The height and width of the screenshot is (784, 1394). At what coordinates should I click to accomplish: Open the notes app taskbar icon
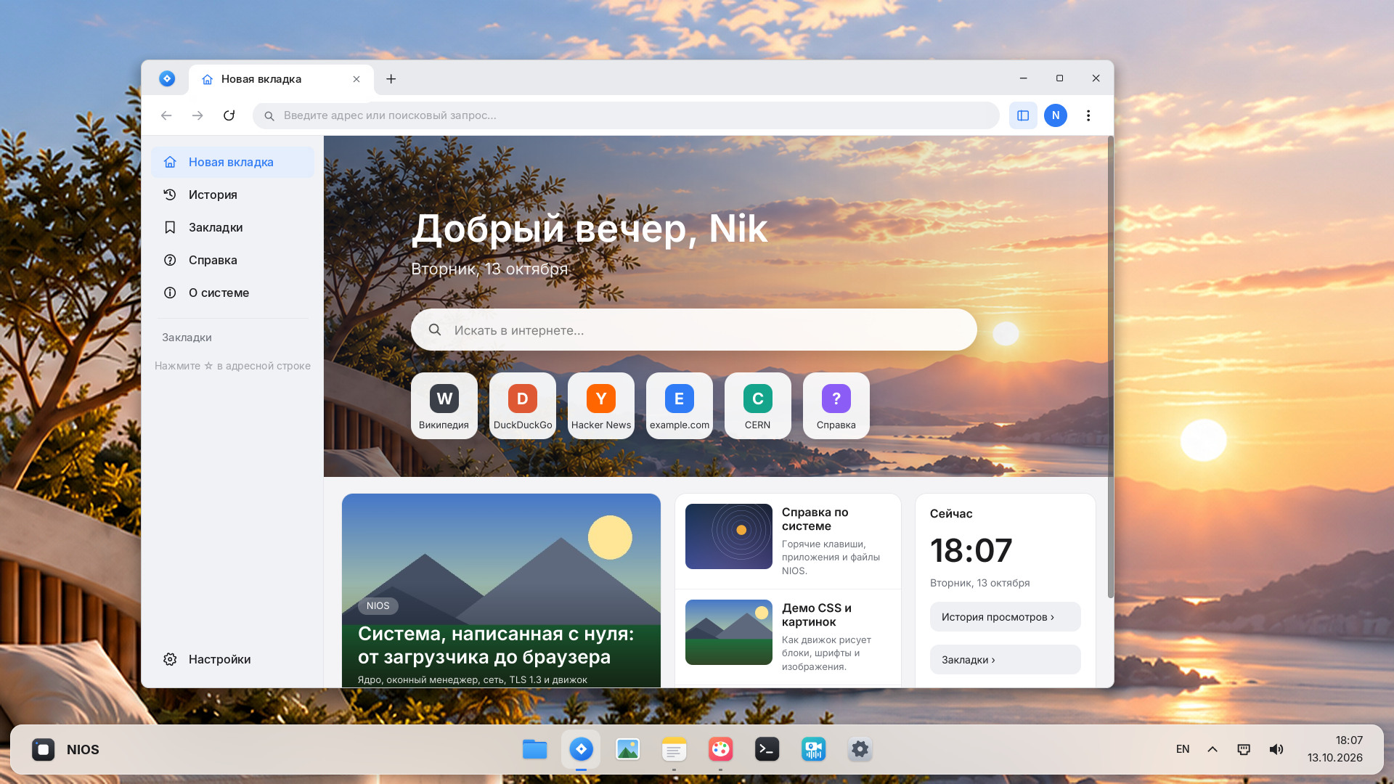[674, 749]
